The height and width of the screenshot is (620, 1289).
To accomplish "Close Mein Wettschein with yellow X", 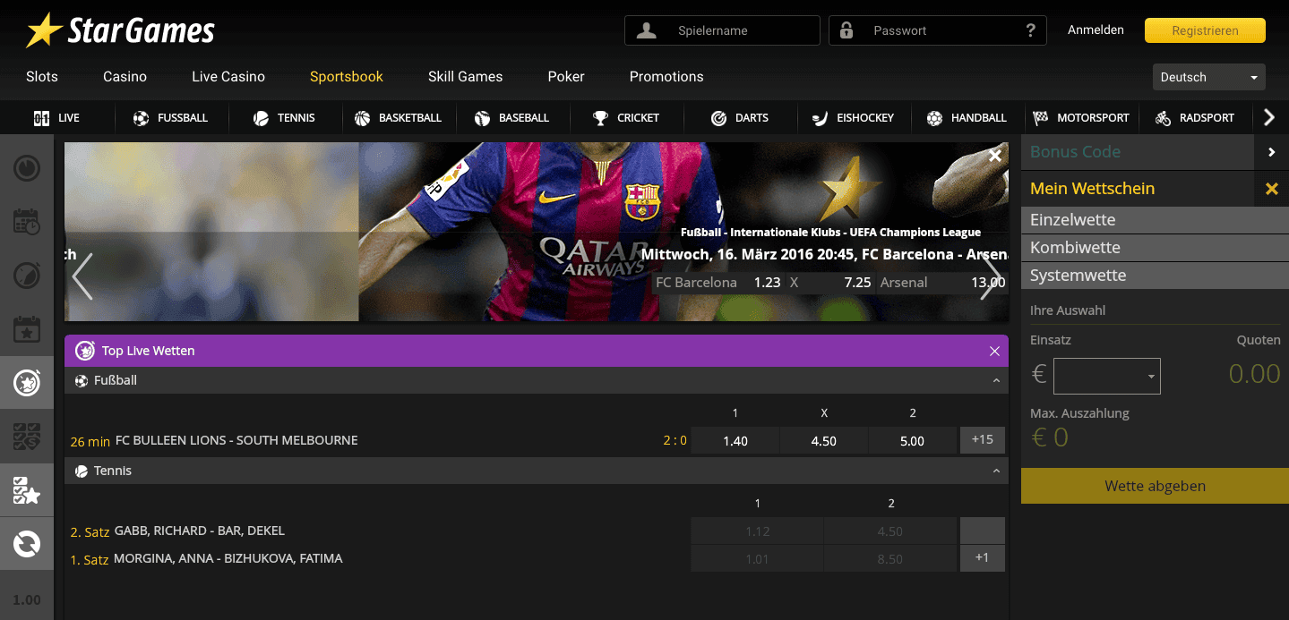I will [1271, 189].
